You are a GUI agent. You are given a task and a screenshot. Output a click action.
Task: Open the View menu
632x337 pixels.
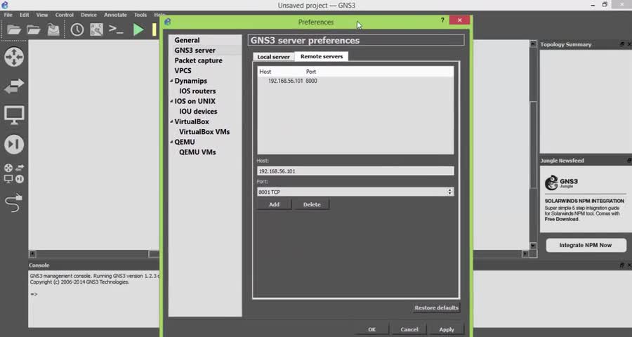pyautogui.click(x=42, y=15)
